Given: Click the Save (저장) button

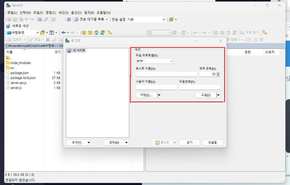Looking at the screenshot, I should coord(146,95).
